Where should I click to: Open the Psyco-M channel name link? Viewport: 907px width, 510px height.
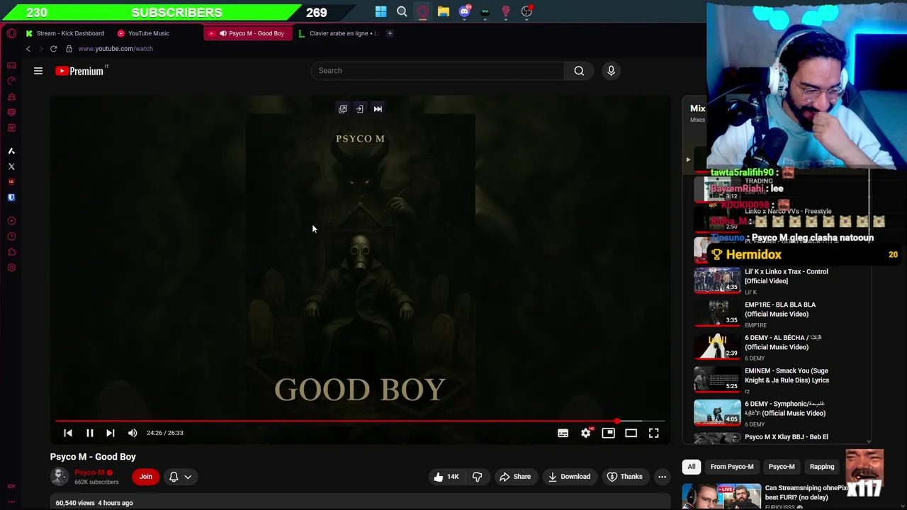(89, 472)
